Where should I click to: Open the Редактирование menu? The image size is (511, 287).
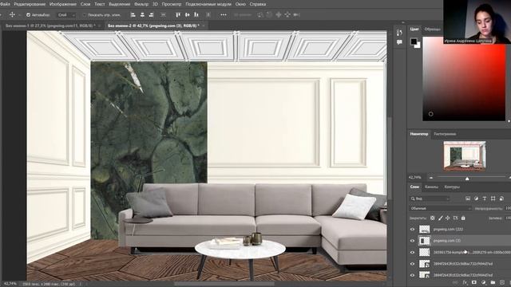[30, 4]
